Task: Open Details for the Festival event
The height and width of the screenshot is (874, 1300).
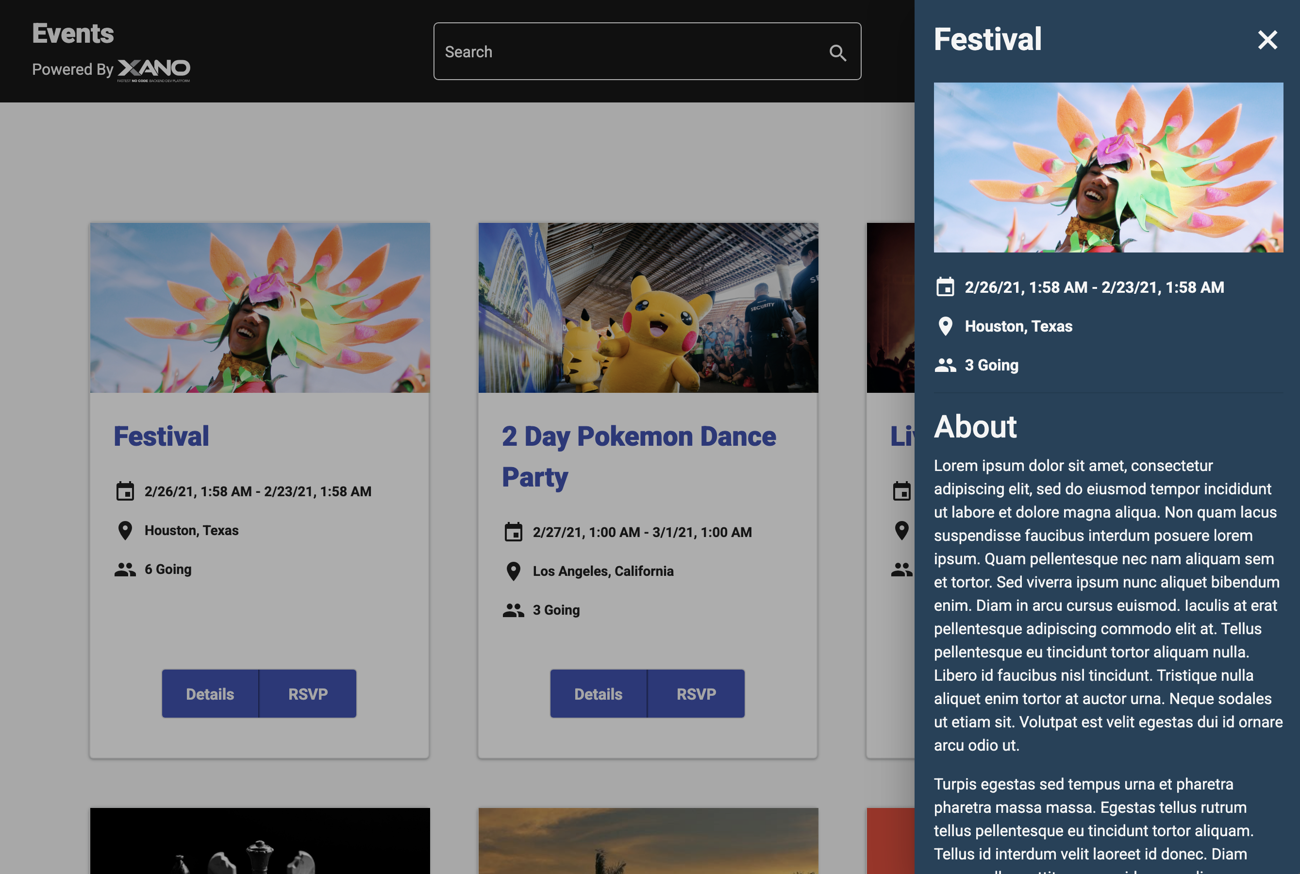Action: [x=210, y=693]
